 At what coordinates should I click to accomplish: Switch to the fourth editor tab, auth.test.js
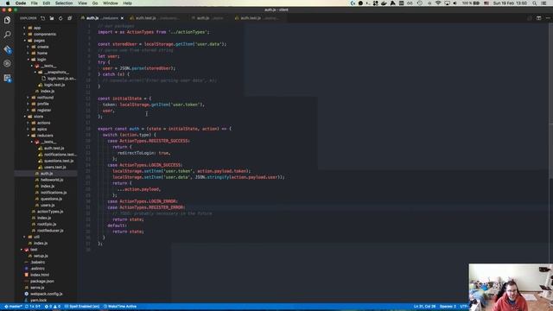[x=259, y=18]
